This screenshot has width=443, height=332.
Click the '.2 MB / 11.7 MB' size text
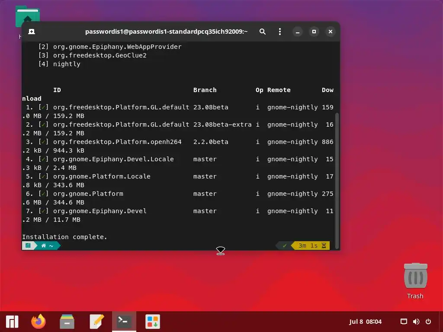51,220
